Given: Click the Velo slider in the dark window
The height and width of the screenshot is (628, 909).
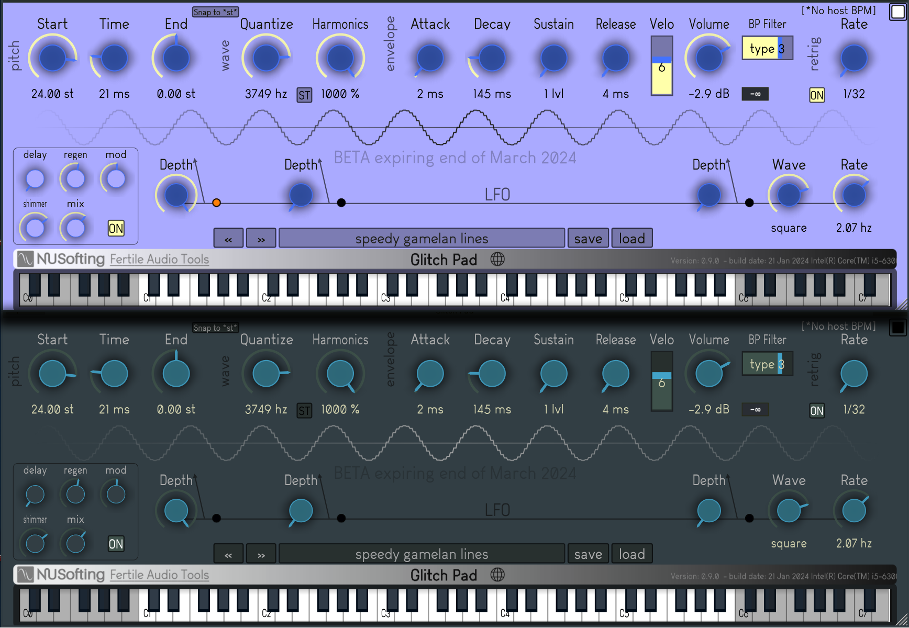Looking at the screenshot, I should click(662, 382).
